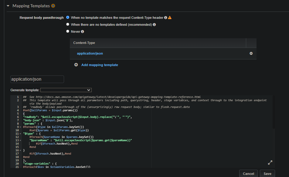The height and width of the screenshot is (177, 289).
Task: Click line number 10 in editor gutter
Action: [17, 130]
